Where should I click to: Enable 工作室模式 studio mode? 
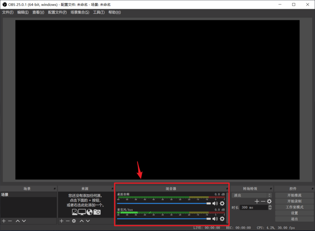pos(294,207)
